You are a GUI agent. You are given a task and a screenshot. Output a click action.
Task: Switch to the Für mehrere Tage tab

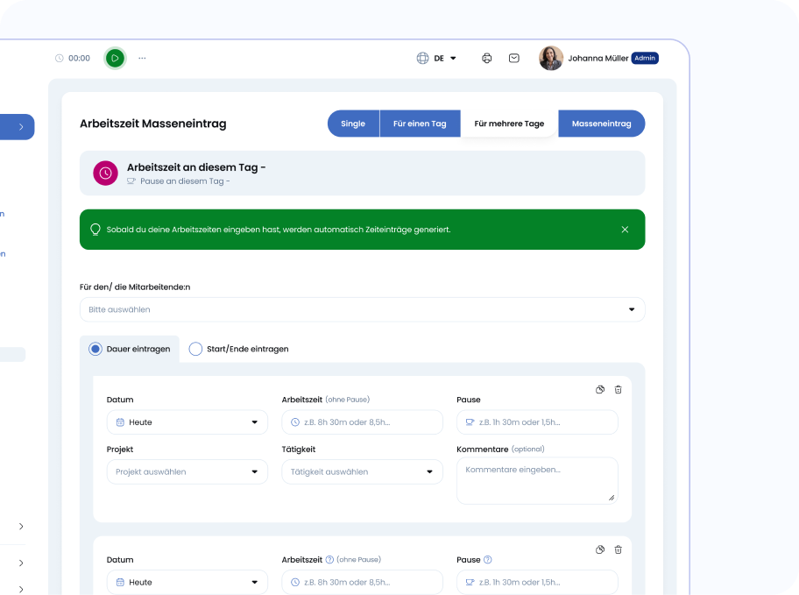(509, 124)
